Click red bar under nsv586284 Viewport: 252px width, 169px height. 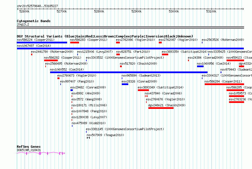pos(224,84)
